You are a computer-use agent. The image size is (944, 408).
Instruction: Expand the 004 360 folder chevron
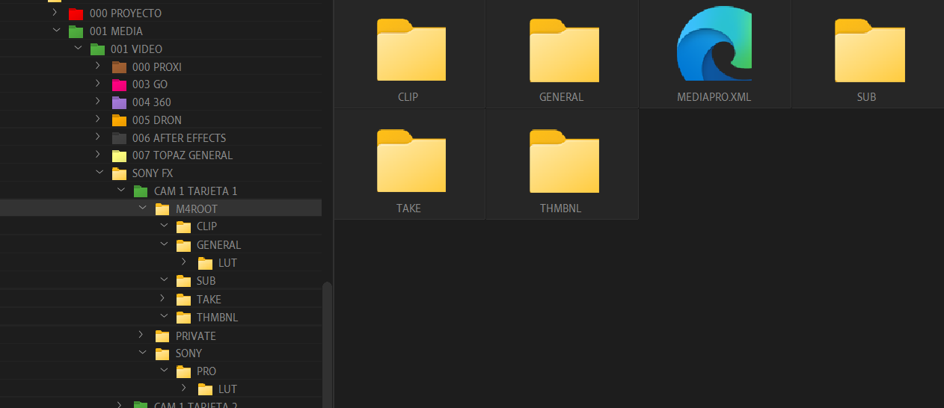98,102
